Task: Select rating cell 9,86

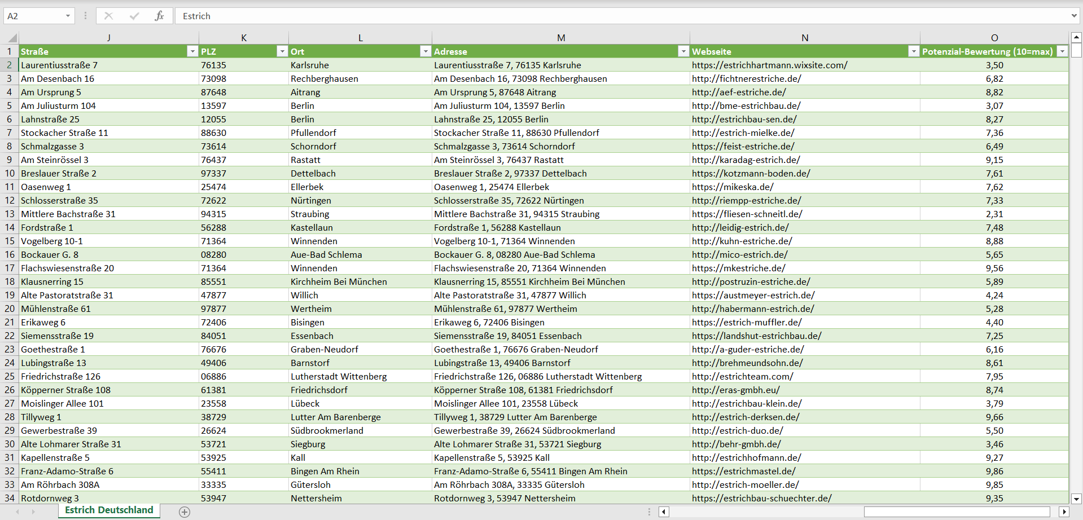Action: click(994, 471)
